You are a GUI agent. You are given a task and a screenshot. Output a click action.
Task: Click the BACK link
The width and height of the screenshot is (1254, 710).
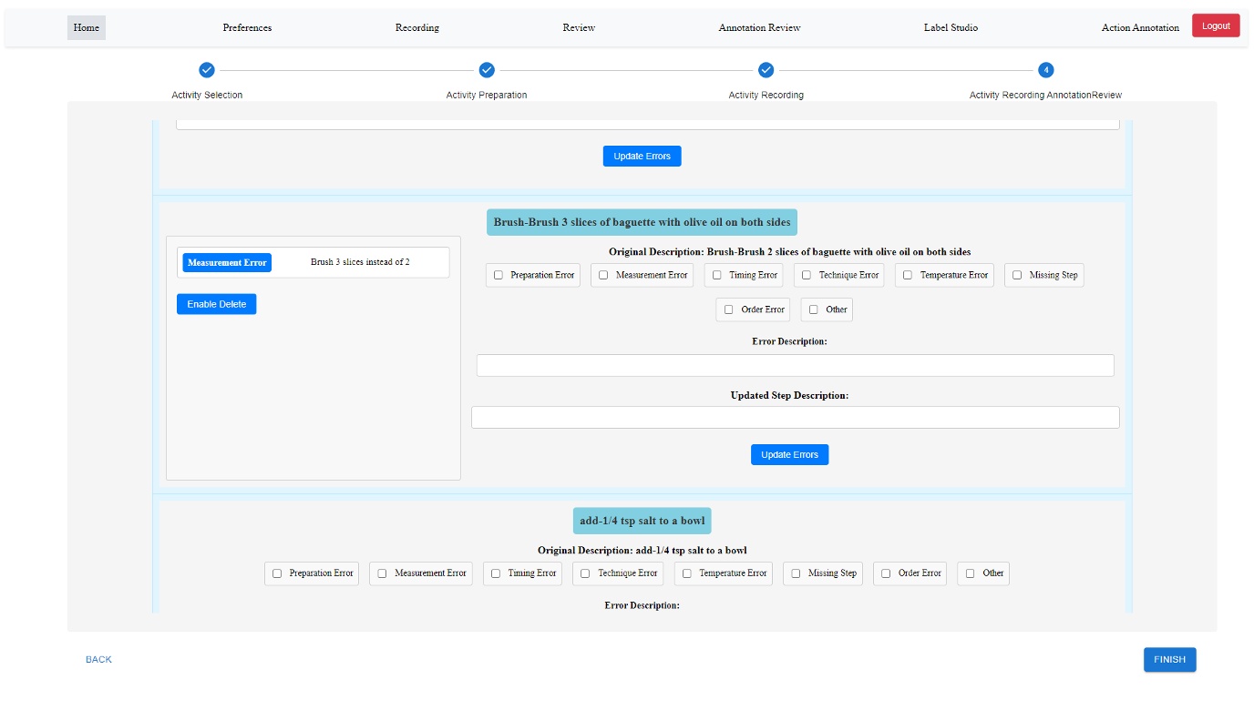[97, 659]
